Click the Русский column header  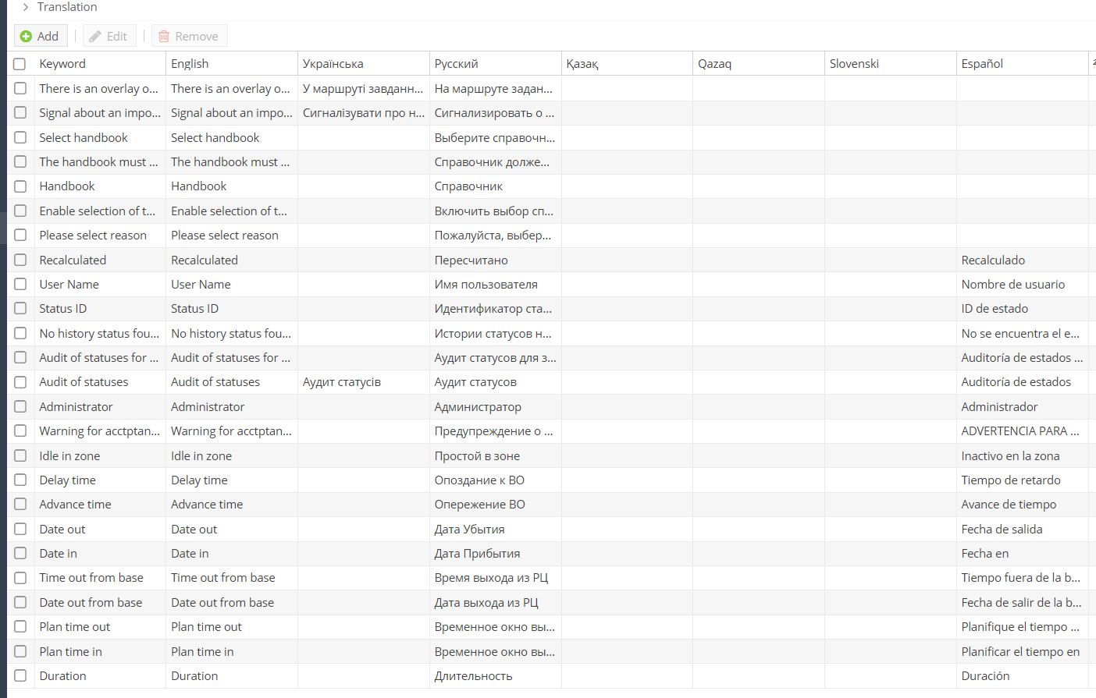[x=456, y=64]
